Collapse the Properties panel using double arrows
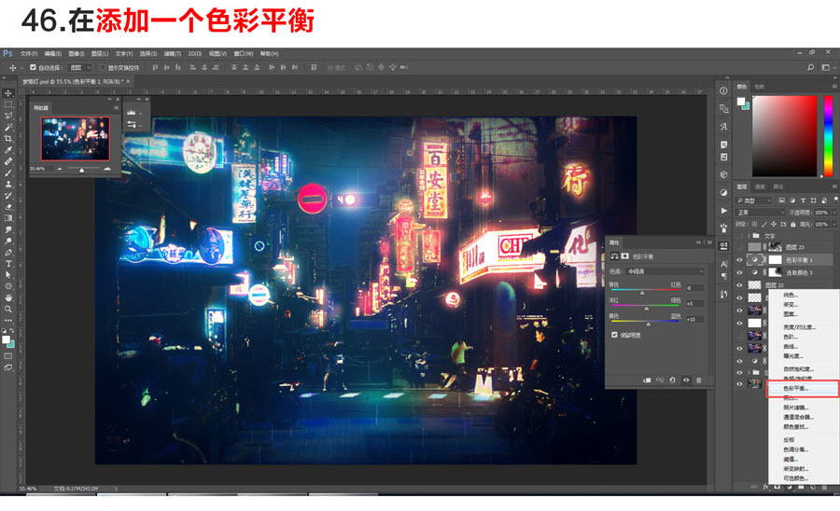Viewport: 840px width, 511px height. pyautogui.click(x=698, y=243)
